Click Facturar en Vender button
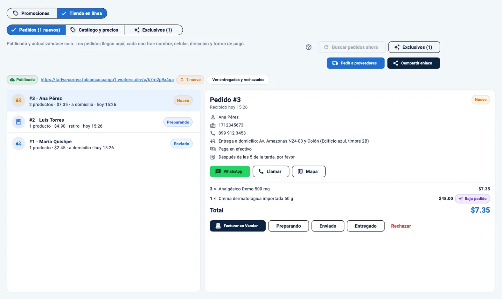The image size is (502, 299). coord(238,226)
